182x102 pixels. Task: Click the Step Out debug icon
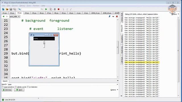point(71,9)
